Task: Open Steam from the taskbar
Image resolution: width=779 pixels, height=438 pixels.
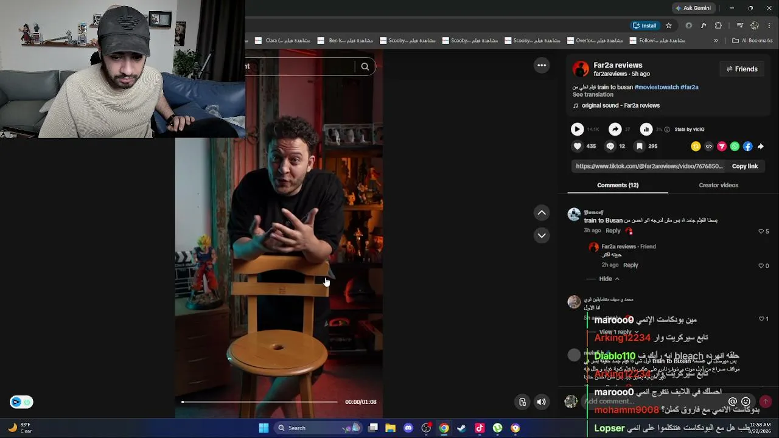Action: pos(462,428)
